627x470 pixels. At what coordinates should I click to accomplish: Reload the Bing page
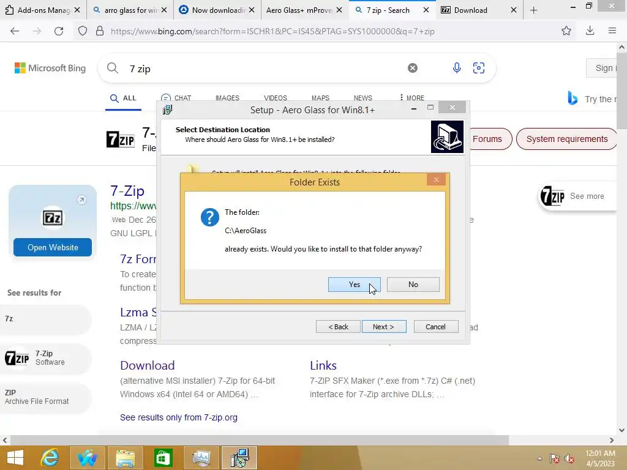(59, 31)
